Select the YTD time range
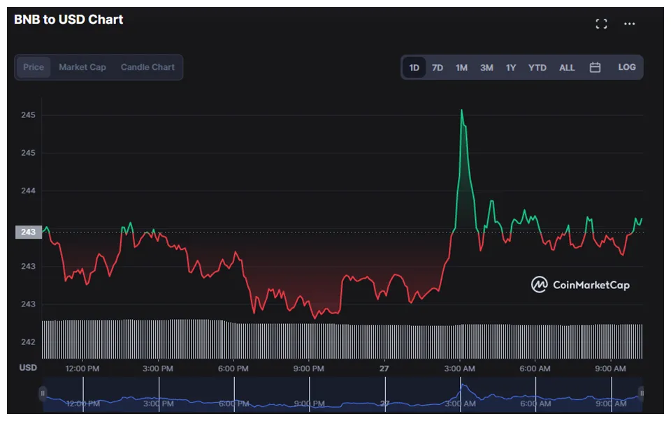Screen dimensions: 671x421 click(x=537, y=67)
